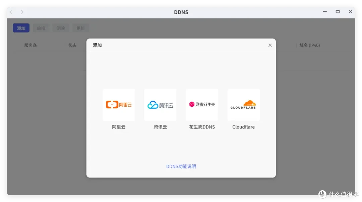Close the 添加 dialog

pos(270,45)
